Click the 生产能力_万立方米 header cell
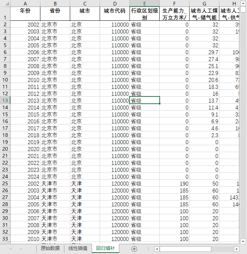 click(x=174, y=13)
